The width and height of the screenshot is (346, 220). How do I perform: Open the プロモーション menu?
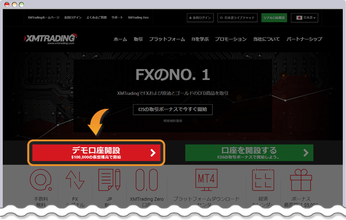[231, 39]
